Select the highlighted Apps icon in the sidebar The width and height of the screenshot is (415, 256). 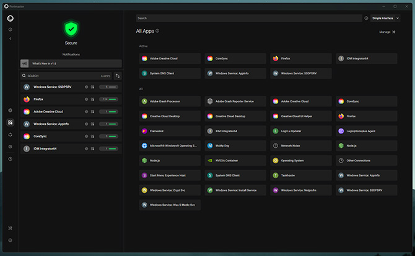click(11, 122)
